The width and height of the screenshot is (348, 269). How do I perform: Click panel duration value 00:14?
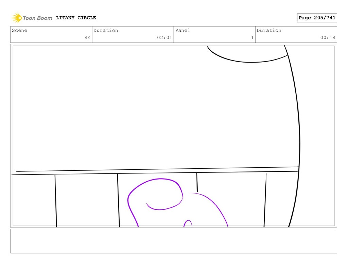click(x=328, y=37)
